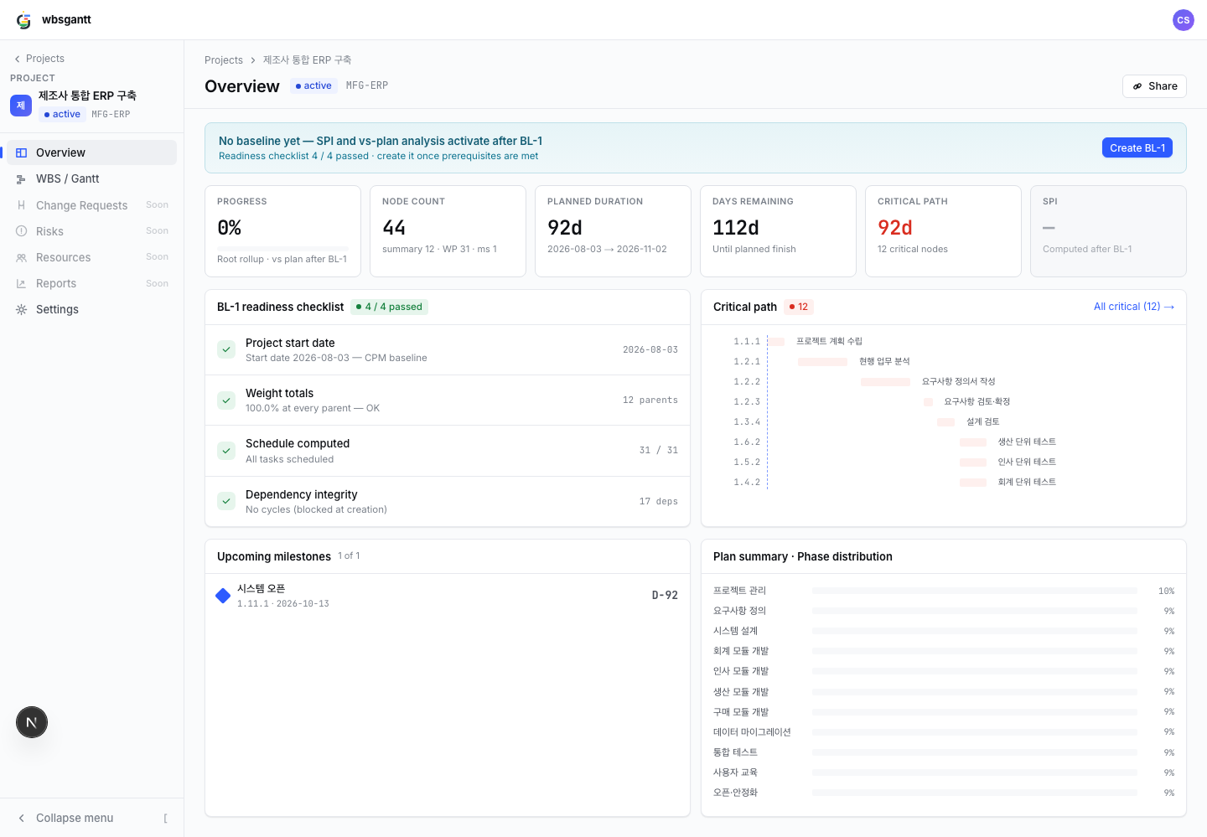Click the Share button
This screenshot has width=1207, height=837.
coord(1154,86)
